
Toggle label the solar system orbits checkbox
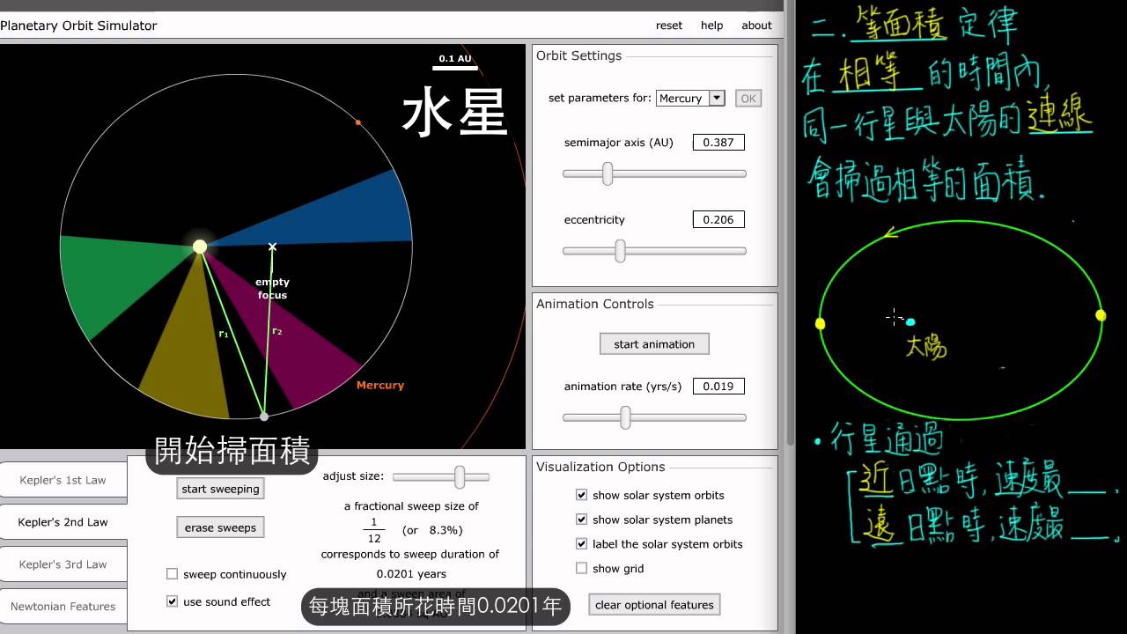pyautogui.click(x=581, y=544)
